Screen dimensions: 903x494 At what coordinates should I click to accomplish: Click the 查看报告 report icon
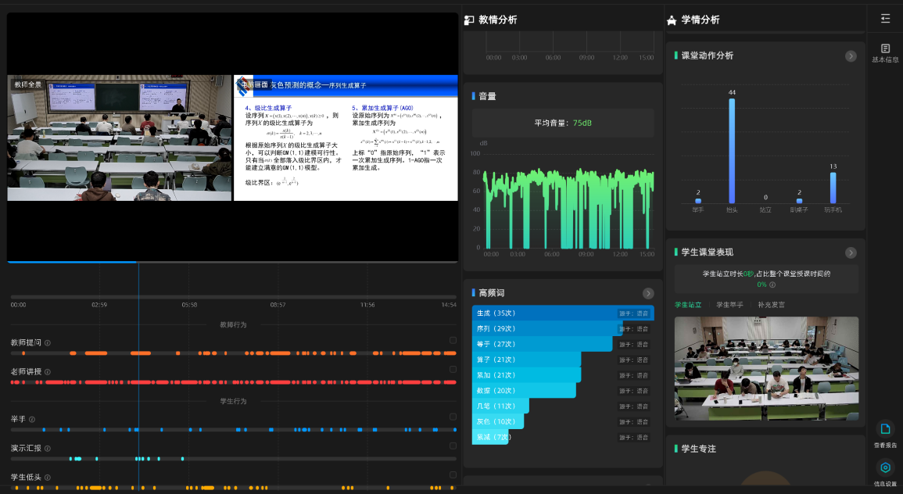885,429
